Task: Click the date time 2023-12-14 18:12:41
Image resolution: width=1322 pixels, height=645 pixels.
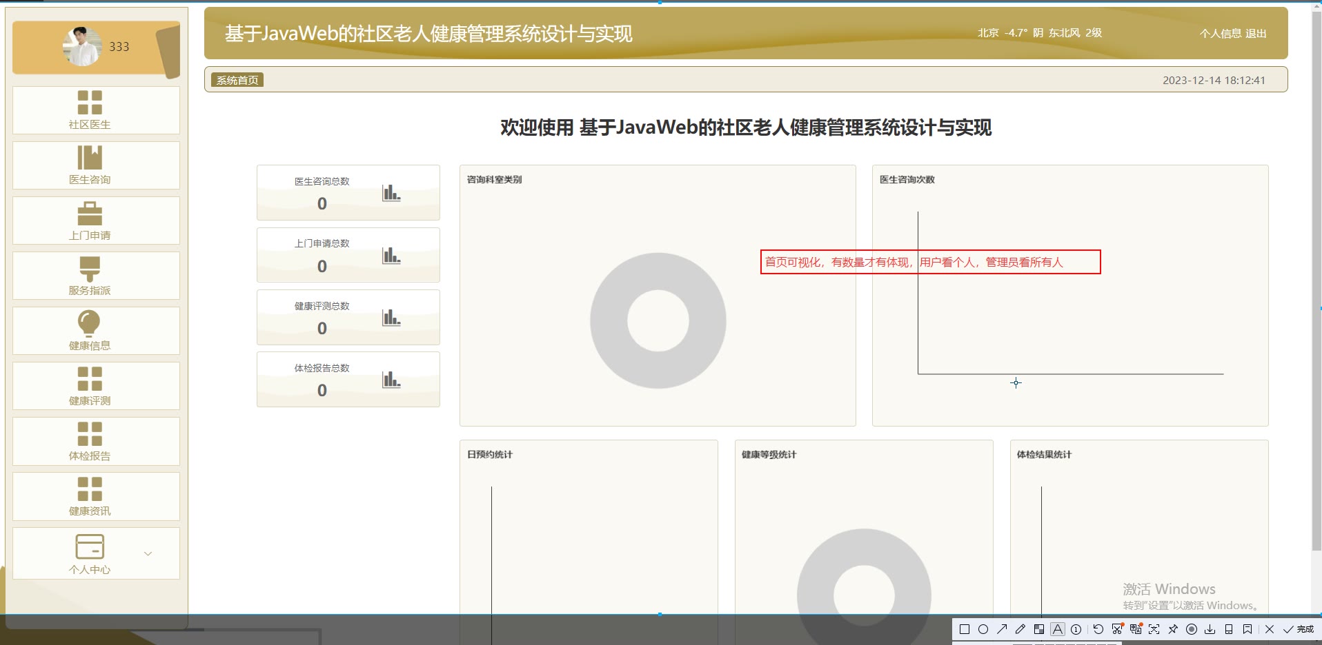Action: [x=1214, y=80]
